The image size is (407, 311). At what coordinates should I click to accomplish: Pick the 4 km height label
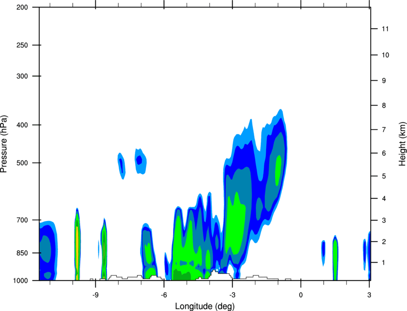(384, 199)
